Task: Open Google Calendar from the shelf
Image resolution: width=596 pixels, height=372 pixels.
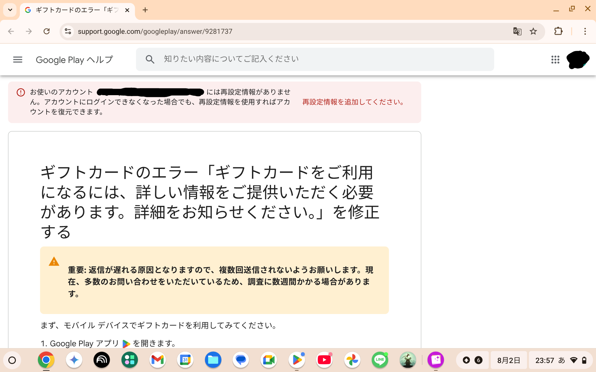Action: [185, 360]
